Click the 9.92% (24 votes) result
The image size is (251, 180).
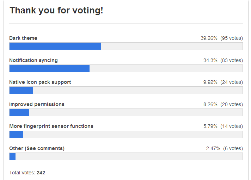(x=223, y=82)
